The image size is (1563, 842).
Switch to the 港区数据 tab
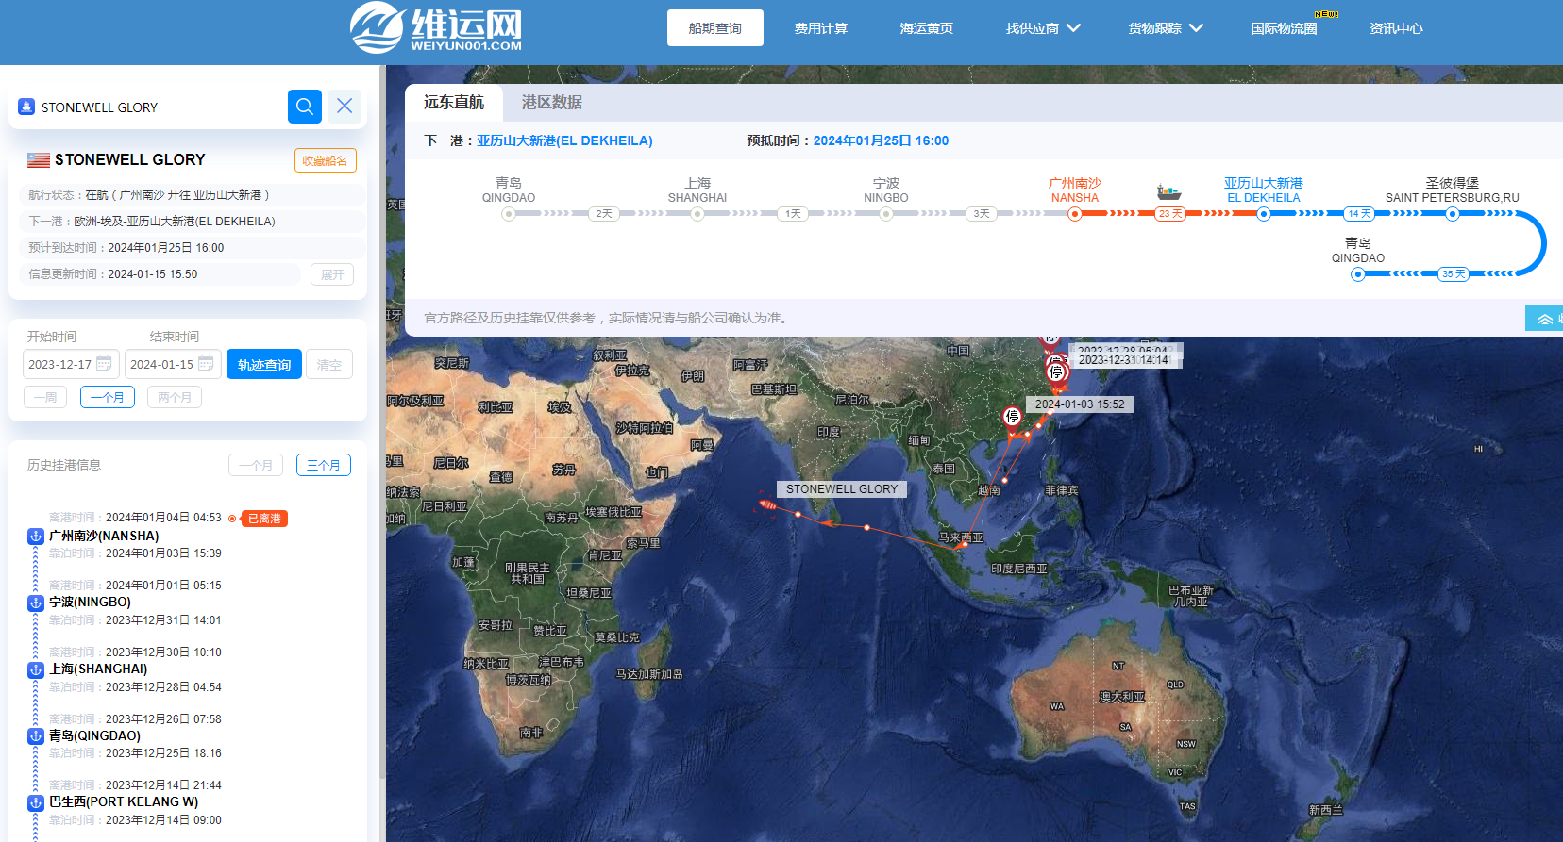pos(552,103)
